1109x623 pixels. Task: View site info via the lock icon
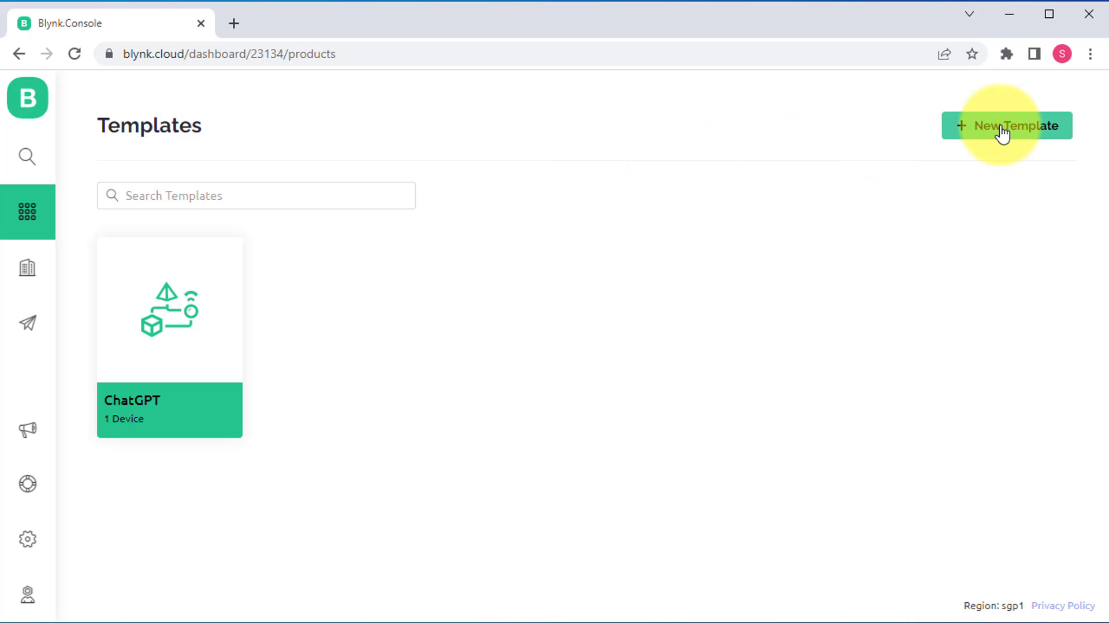tap(109, 54)
